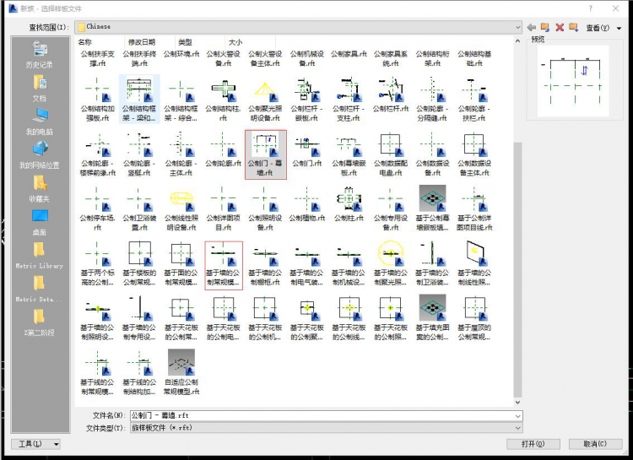The height and width of the screenshot is (460, 633).
Task: Create a new folder with toolbar icon
Action: (573, 27)
